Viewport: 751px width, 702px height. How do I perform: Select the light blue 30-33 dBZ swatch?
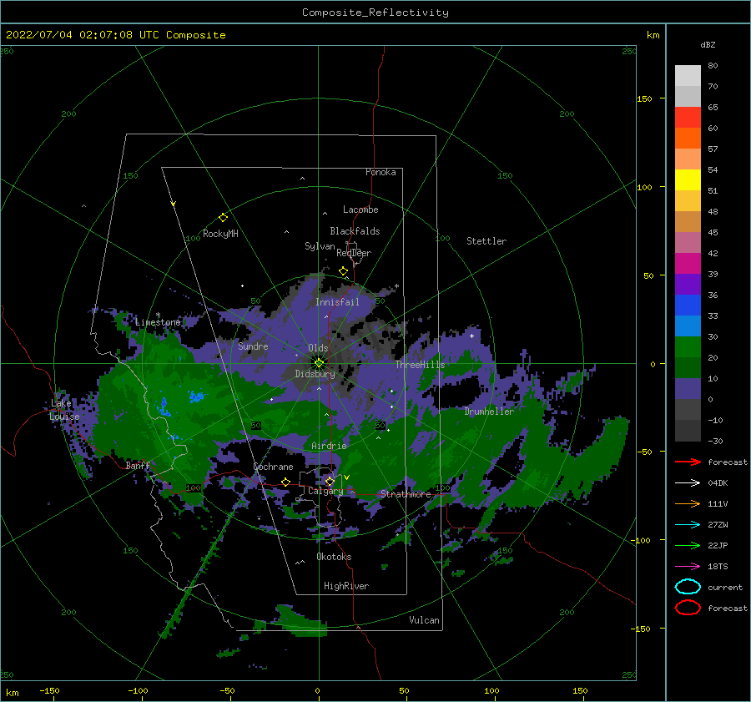tap(688, 326)
